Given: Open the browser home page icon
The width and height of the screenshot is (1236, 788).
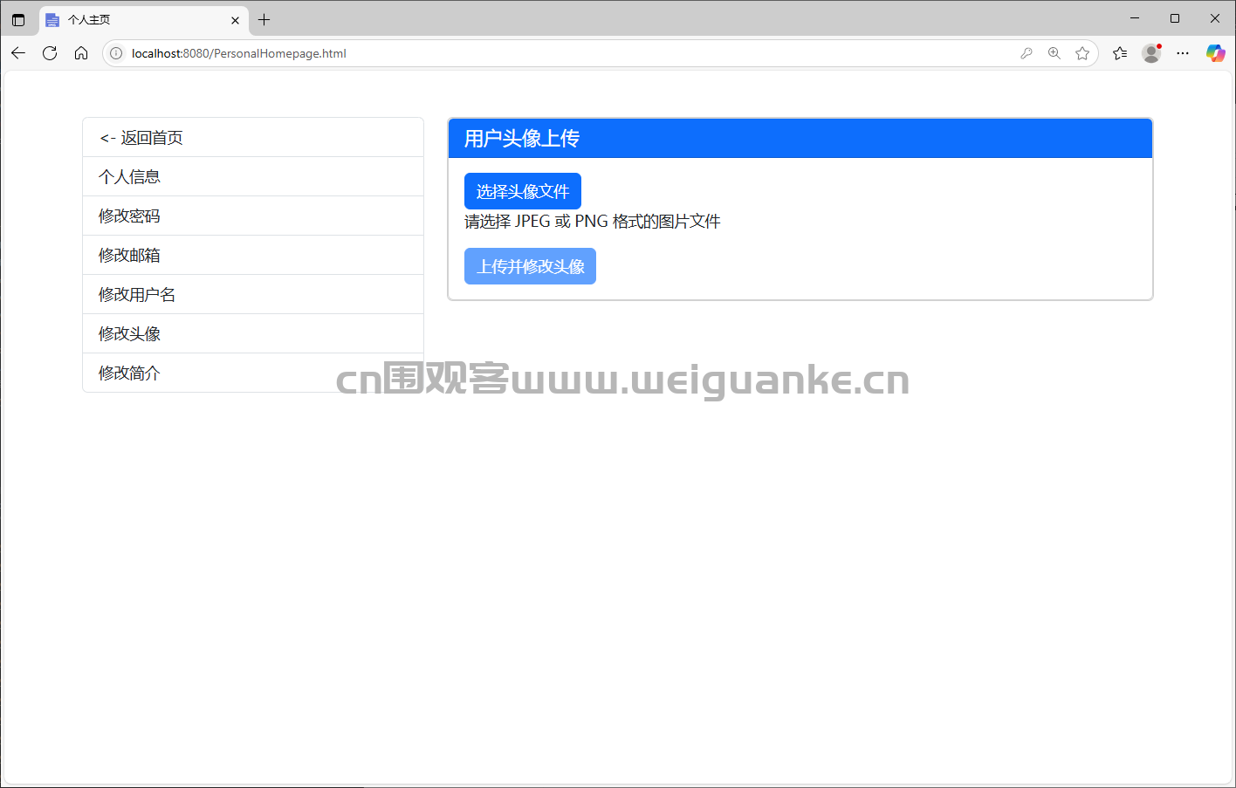Looking at the screenshot, I should point(81,53).
